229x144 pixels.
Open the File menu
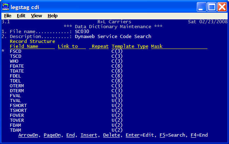point(7,16)
